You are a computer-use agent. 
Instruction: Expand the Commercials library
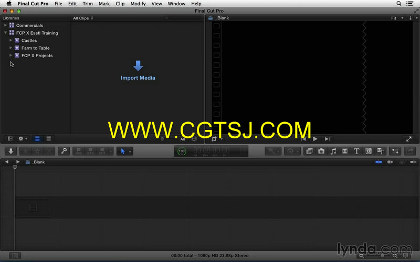click(5, 25)
